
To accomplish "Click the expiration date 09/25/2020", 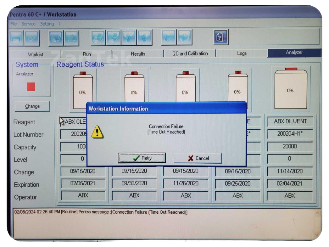I will point(237,183).
